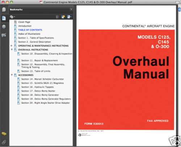Collapse the Overhaul Instructions bookmark
This screenshot has width=181, height=147.
(x=12, y=50)
